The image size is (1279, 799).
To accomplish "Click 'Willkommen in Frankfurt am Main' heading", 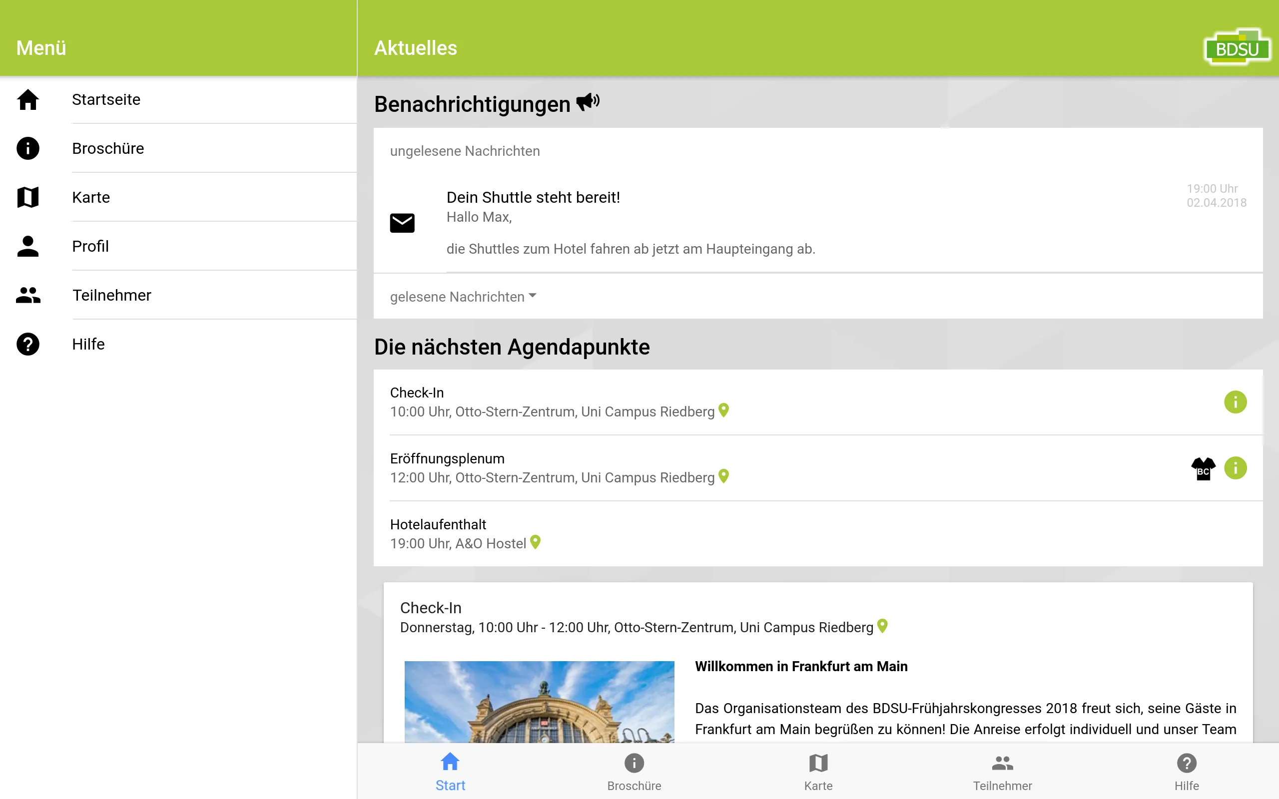I will coord(801,666).
